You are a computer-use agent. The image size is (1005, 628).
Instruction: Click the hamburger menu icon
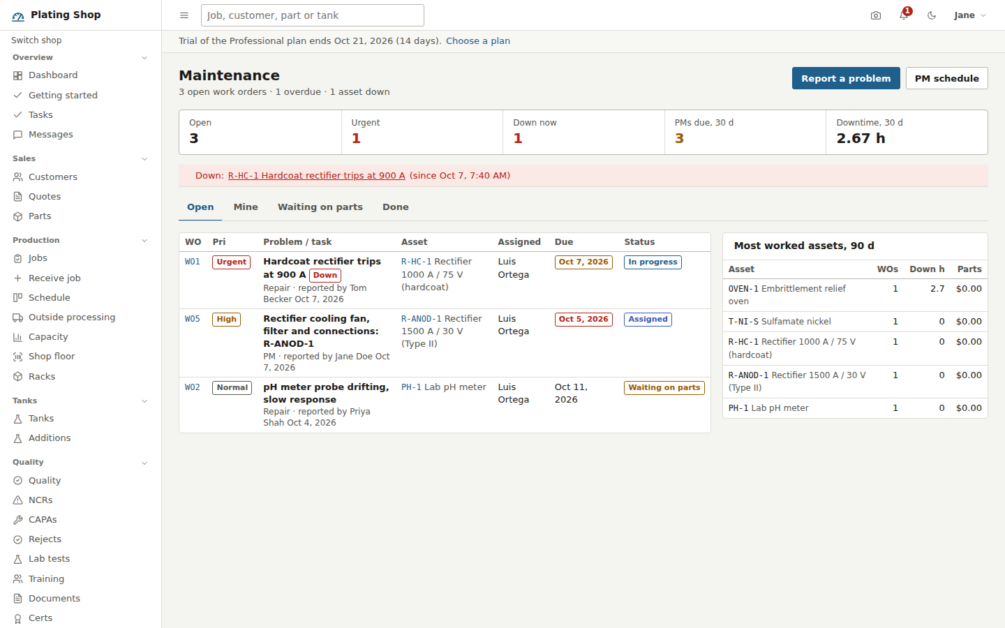point(184,15)
